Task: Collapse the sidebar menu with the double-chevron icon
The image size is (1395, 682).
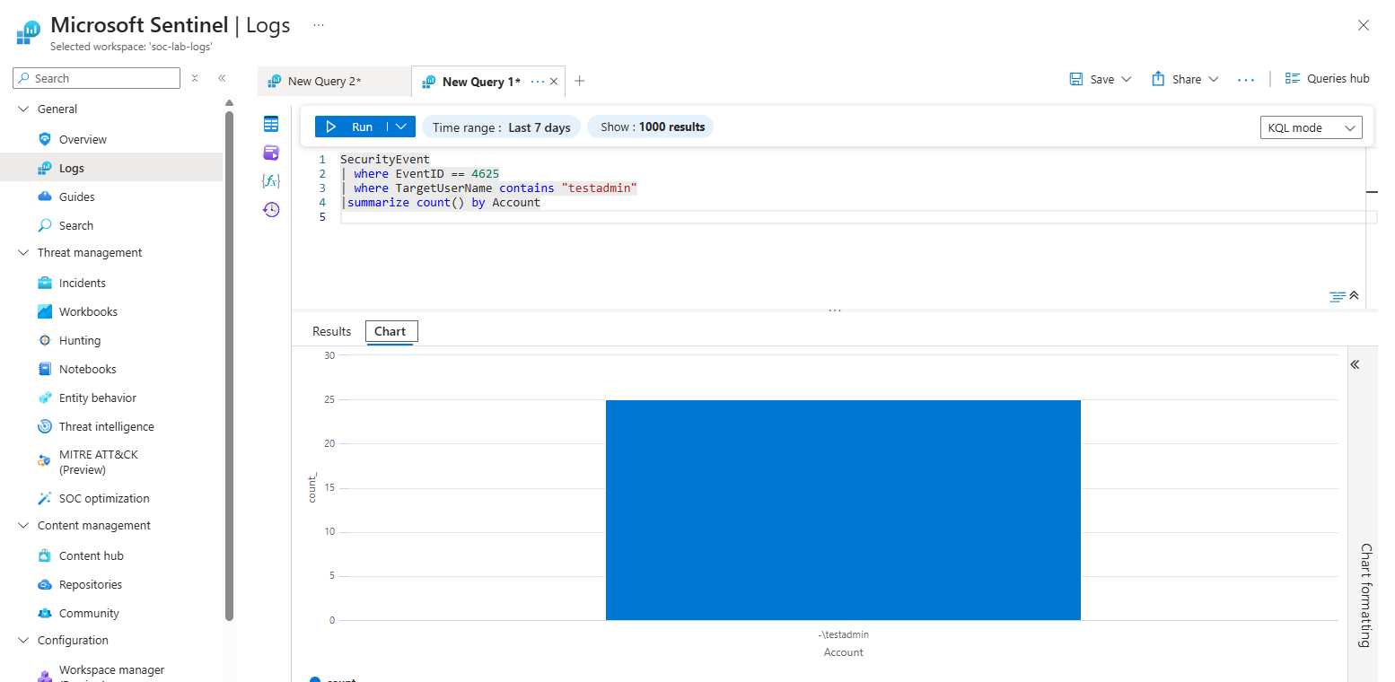Action: click(222, 78)
